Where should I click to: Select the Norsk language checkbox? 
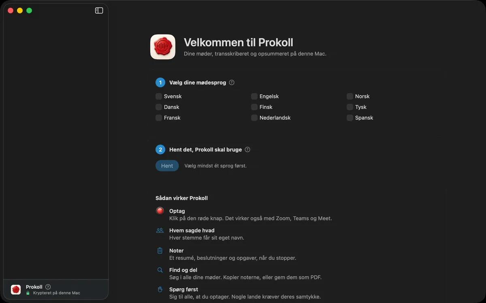350,96
